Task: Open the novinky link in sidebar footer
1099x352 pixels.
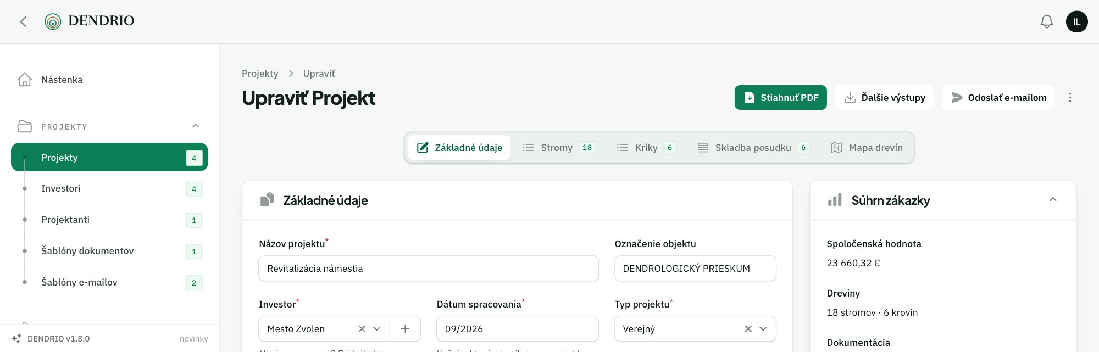Action: (194, 339)
